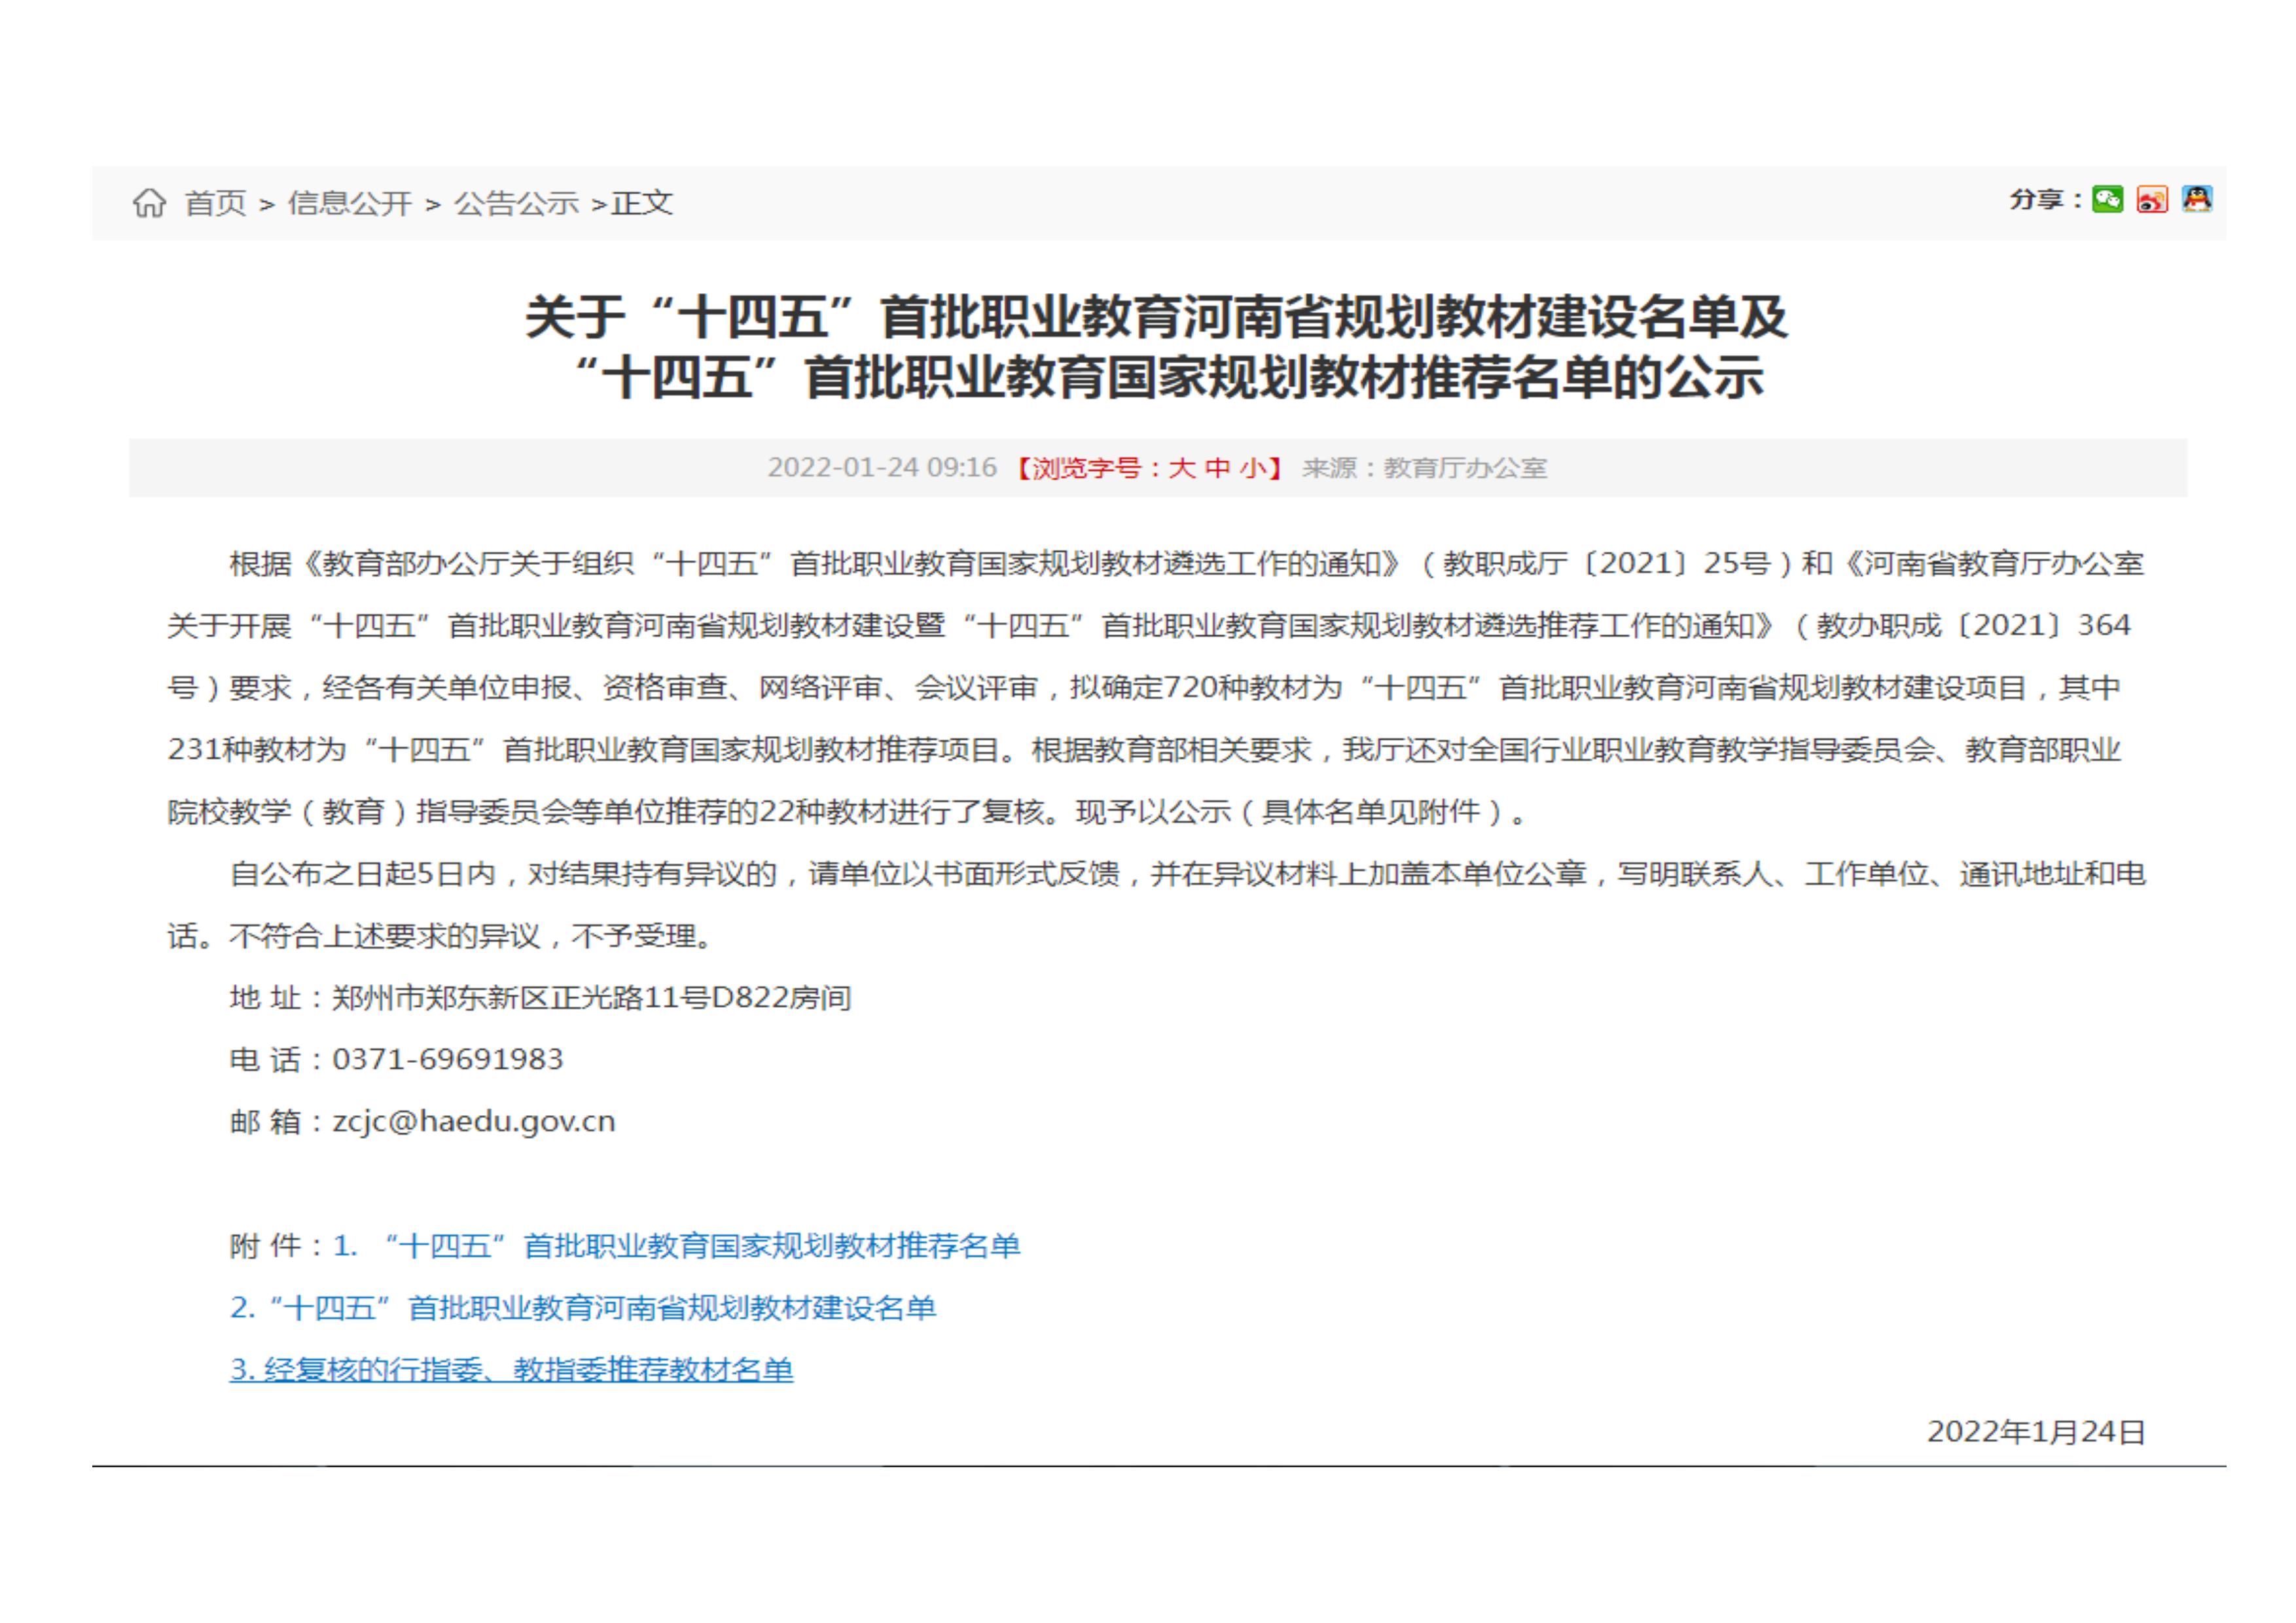This screenshot has height=1623, width=2296.
Task: Share the page via the Weibo icon
Action: click(2152, 200)
